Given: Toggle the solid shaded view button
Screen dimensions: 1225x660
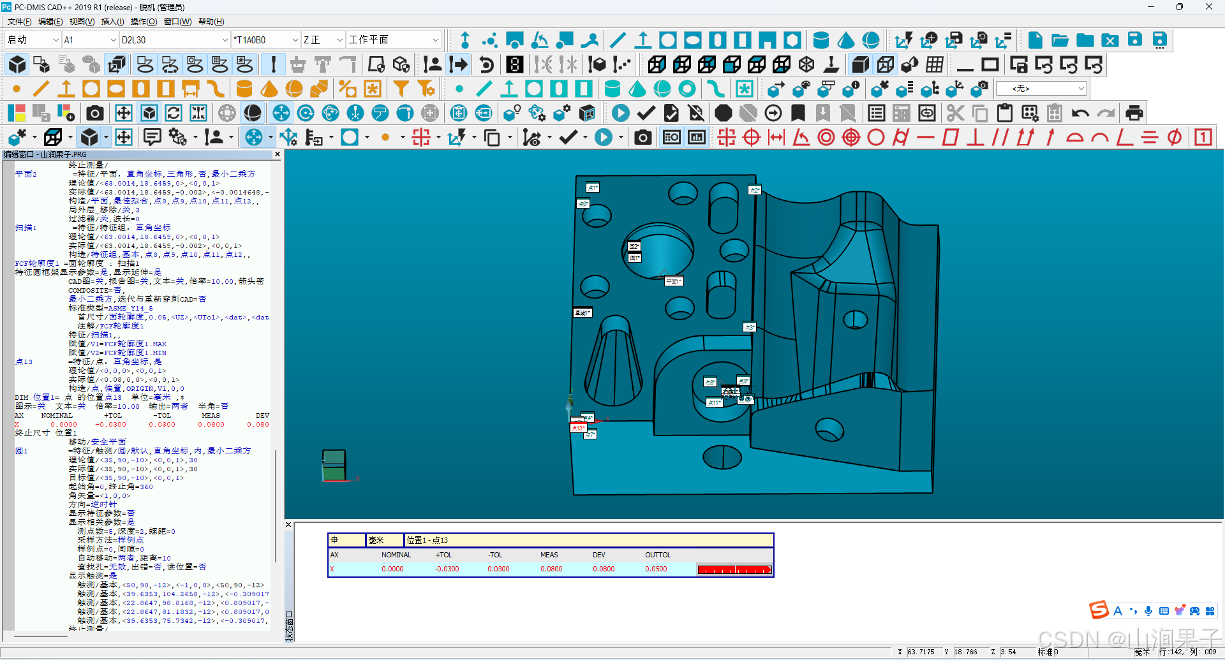Looking at the screenshot, I should [x=861, y=64].
